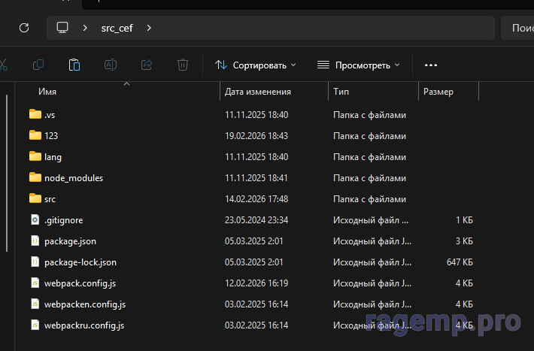Open the Просмотреть view dropdown
Image resolution: width=534 pixels, height=351 pixels.
[358, 65]
